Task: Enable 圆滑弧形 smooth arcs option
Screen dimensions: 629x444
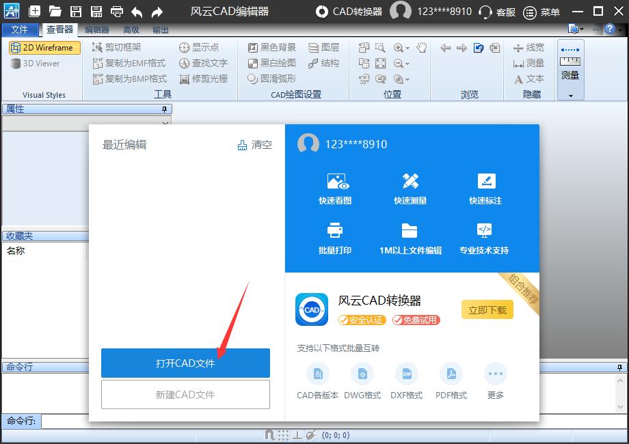Action: click(x=273, y=78)
